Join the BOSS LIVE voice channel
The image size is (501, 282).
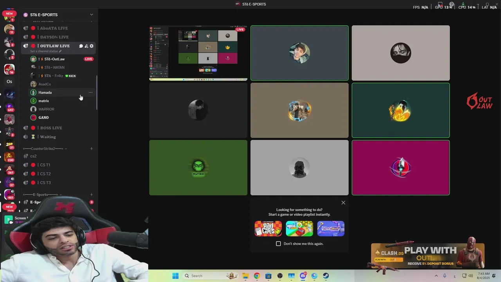(x=59, y=128)
